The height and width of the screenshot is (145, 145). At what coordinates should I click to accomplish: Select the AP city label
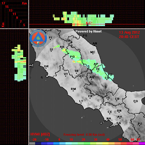(96, 64)
